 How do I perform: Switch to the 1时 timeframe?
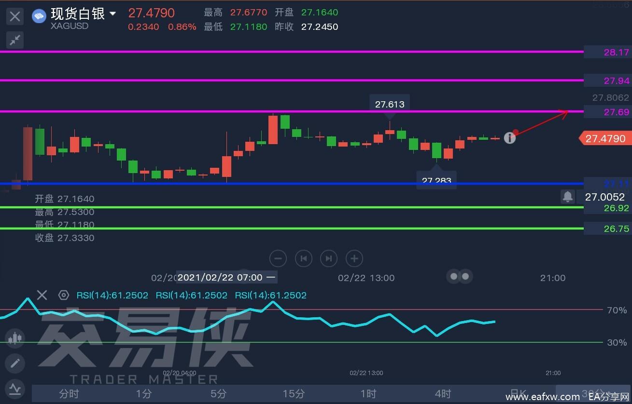click(x=368, y=394)
